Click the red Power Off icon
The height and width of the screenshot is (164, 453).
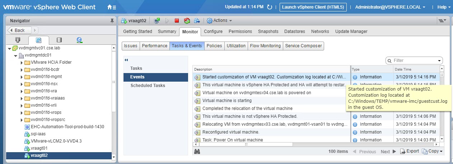click(x=177, y=21)
